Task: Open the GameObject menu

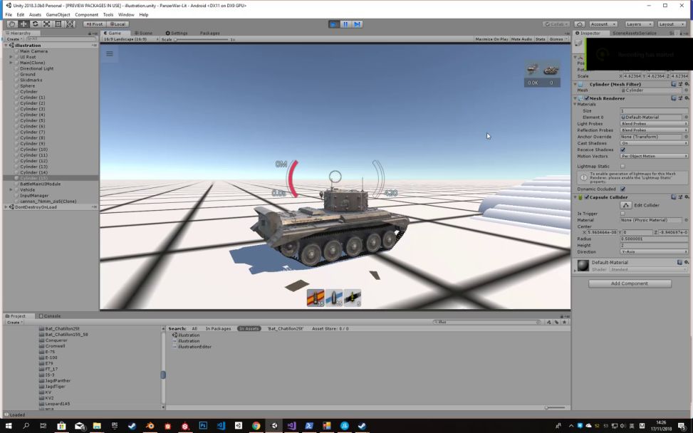Action: coord(58,14)
